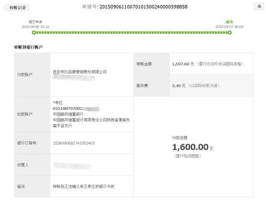The width and height of the screenshot is (266, 203).
Task: Click the payee name *孝红
Action: click(58, 102)
